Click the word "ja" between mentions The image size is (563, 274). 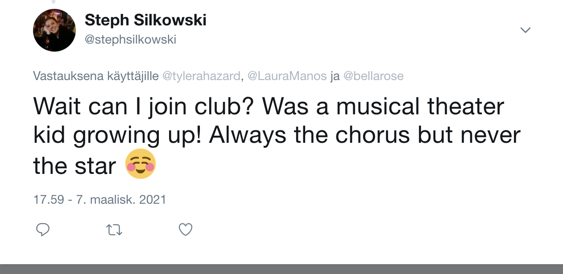click(334, 76)
